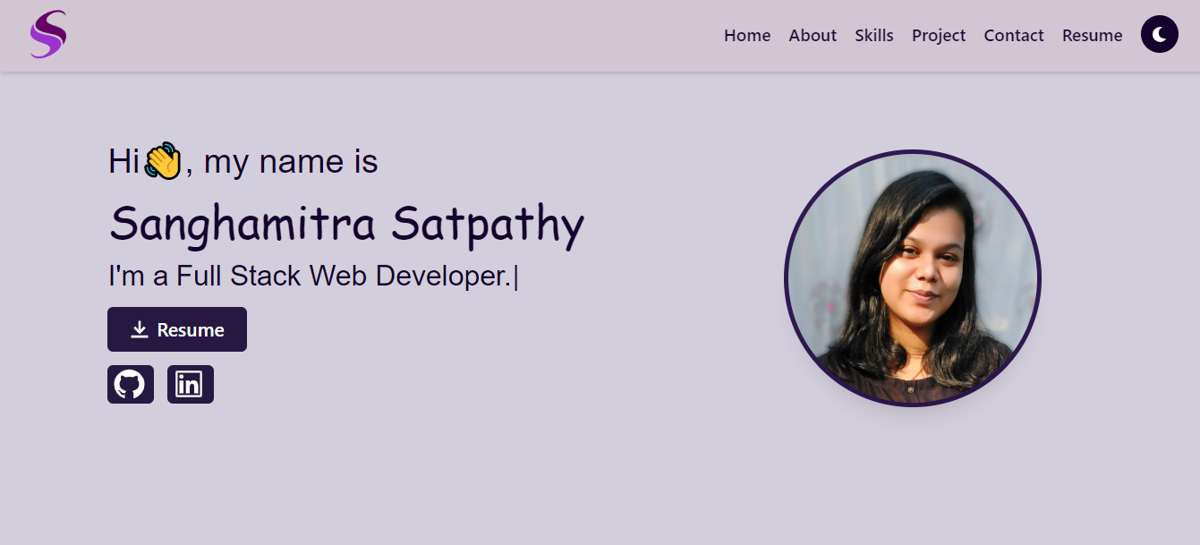
Task: Select the About navigation item
Action: point(812,35)
